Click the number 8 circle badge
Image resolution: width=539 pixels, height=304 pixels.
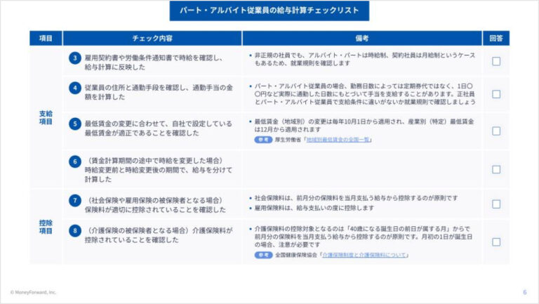[x=75, y=230]
